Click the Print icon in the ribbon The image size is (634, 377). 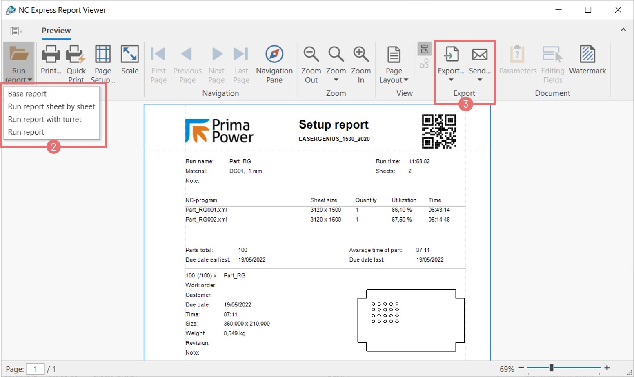pos(51,55)
